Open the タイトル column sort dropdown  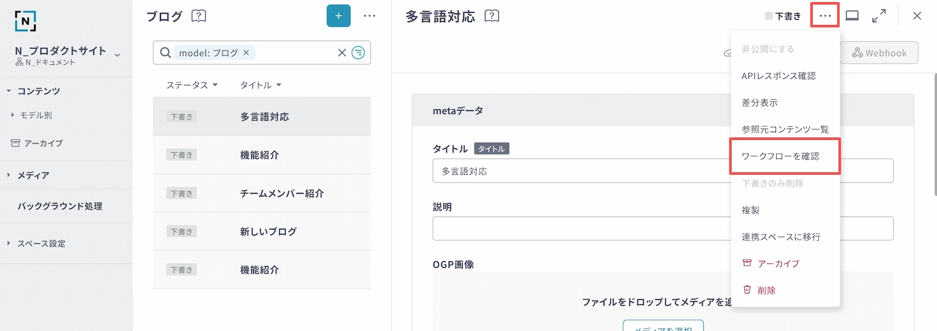click(x=261, y=85)
